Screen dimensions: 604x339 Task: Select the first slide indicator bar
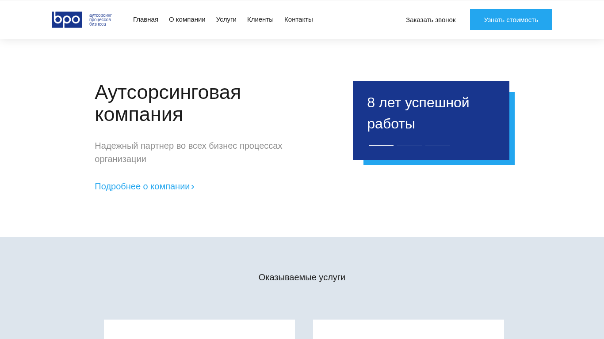tap(381, 145)
